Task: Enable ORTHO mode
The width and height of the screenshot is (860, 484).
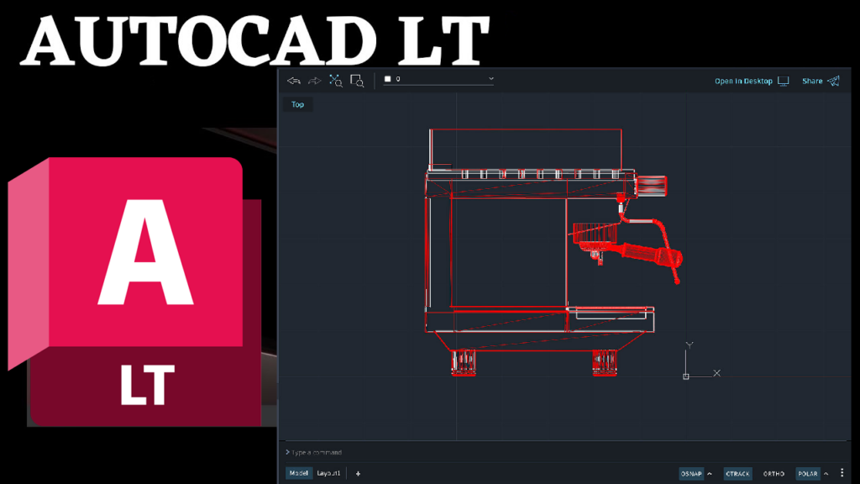Action: pos(773,474)
